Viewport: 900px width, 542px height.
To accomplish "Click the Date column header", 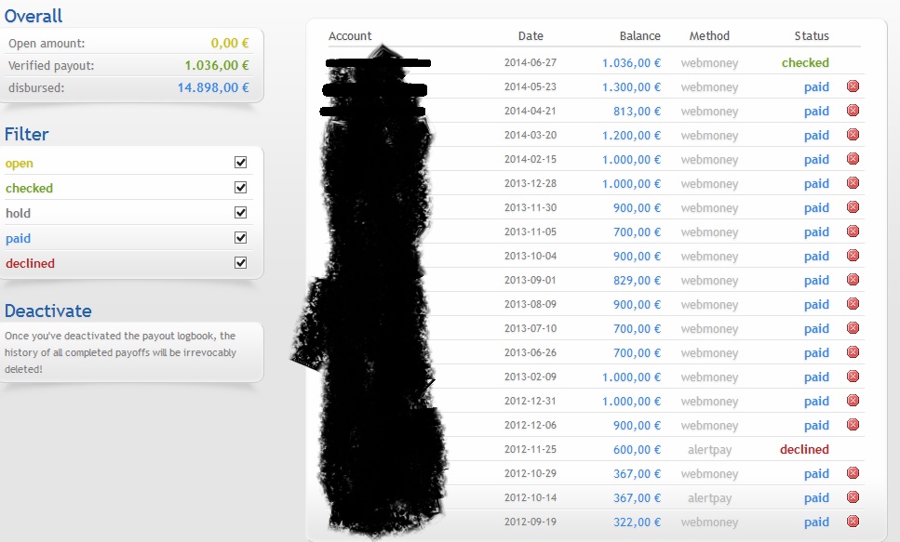I will coord(531,35).
